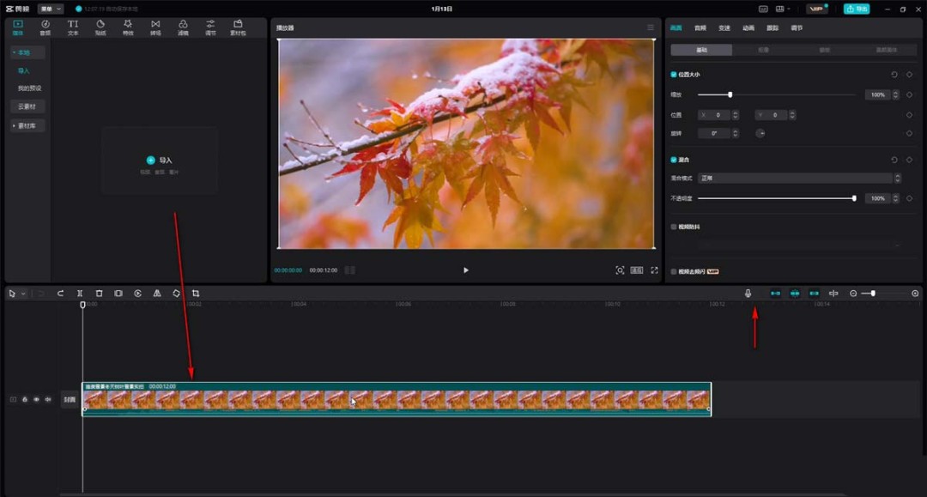Select the maple leaf video clip on timeline

[x=396, y=400]
